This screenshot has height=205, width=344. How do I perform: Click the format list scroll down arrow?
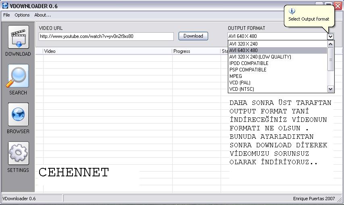pyautogui.click(x=330, y=89)
